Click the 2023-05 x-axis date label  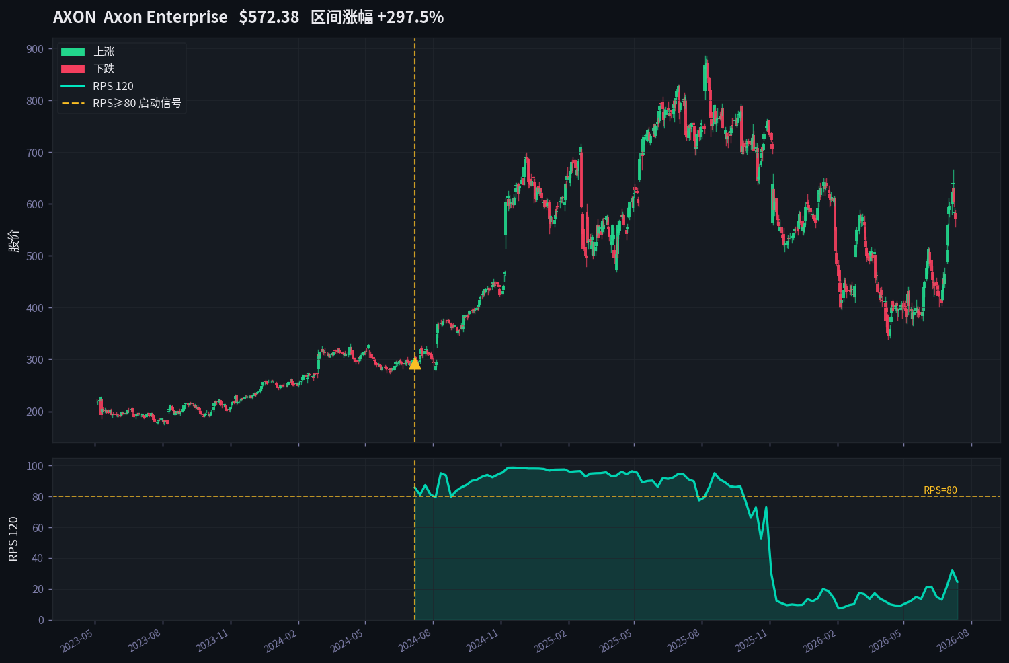77,641
